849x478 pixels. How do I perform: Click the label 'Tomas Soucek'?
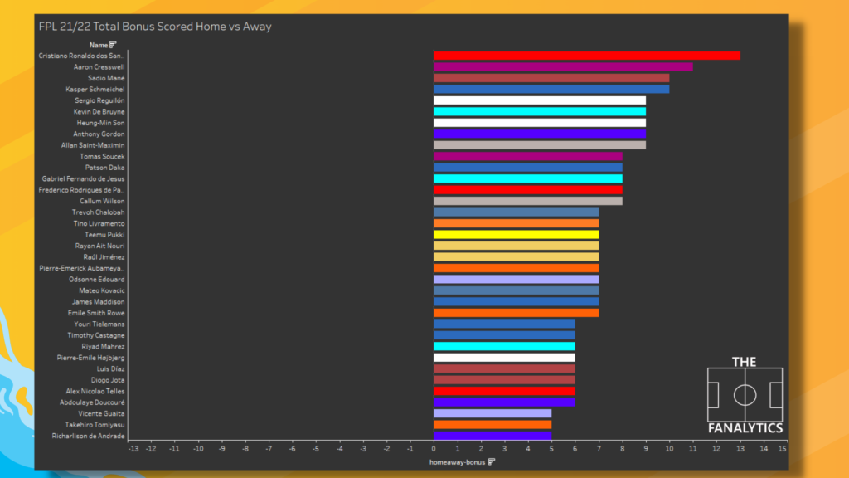tap(102, 157)
